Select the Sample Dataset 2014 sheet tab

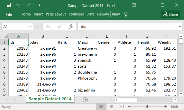pyautogui.click(x=50, y=99)
